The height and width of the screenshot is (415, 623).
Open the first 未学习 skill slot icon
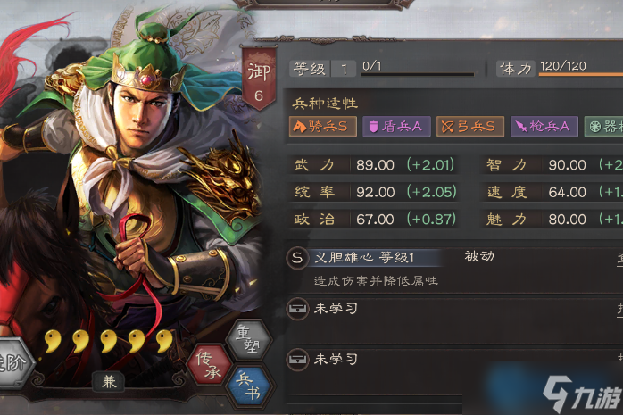[x=297, y=309]
